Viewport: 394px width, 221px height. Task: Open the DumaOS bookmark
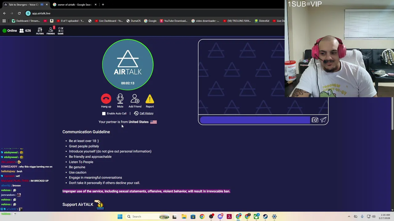[x=133, y=21]
